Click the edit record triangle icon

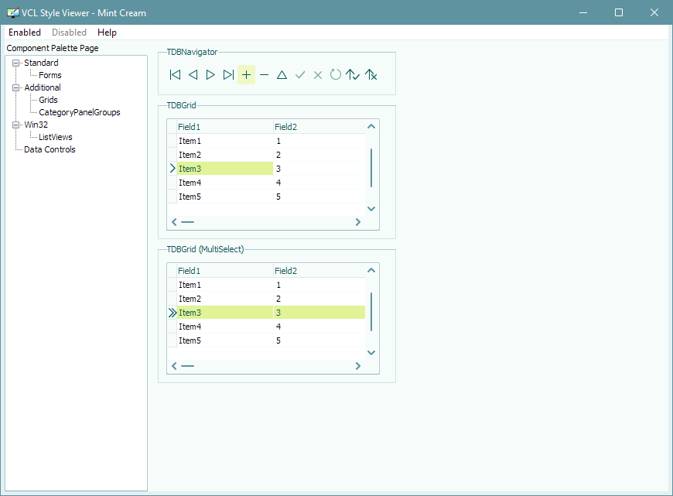click(282, 75)
